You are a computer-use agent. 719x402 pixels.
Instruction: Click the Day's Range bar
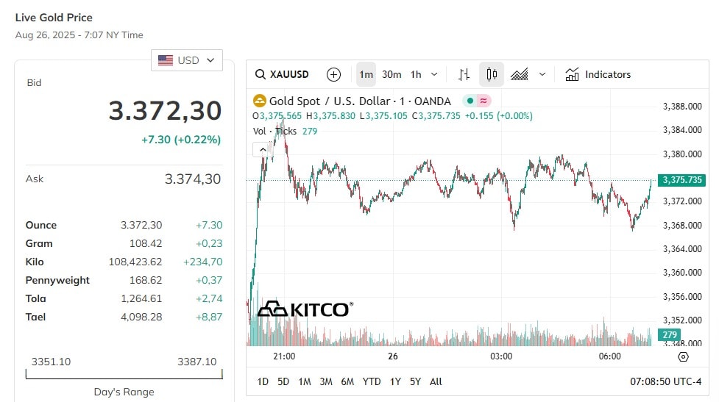click(x=124, y=374)
